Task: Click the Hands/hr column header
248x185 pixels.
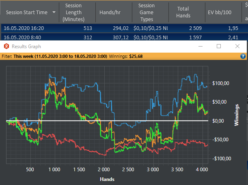Action: pyautogui.click(x=110, y=12)
